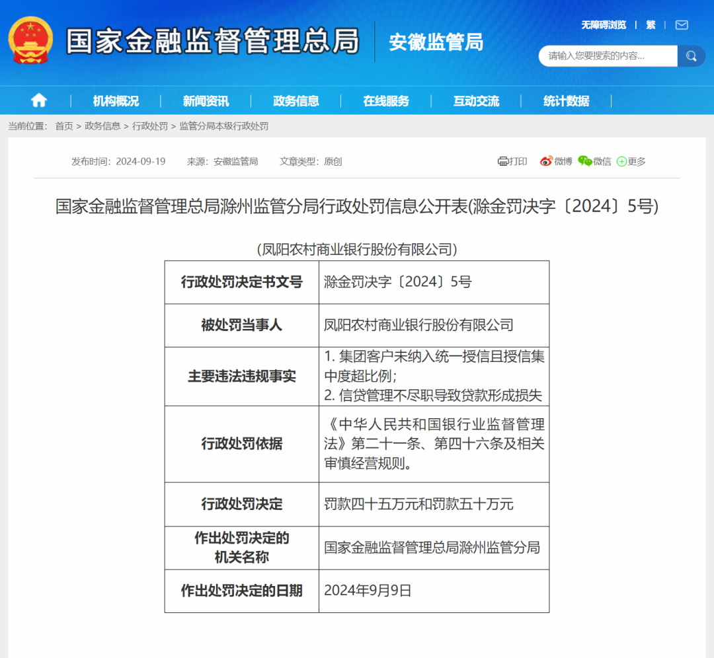Screen dimensions: 714x658
Task: Click 作出处罚决定的日期 header cell
Action: pyautogui.click(x=242, y=591)
